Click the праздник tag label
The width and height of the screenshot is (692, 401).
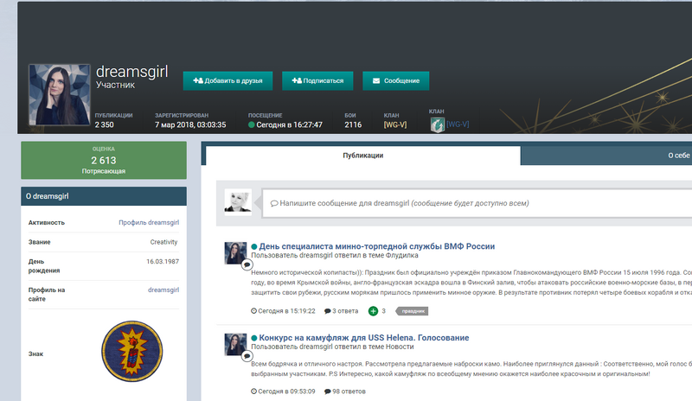pos(412,310)
